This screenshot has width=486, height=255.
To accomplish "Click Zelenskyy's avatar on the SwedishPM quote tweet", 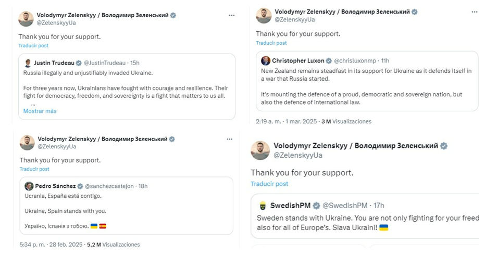I will pyautogui.click(x=260, y=150).
